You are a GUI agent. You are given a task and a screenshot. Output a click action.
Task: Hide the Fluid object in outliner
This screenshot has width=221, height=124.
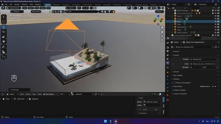pyautogui.click(x=215, y=24)
